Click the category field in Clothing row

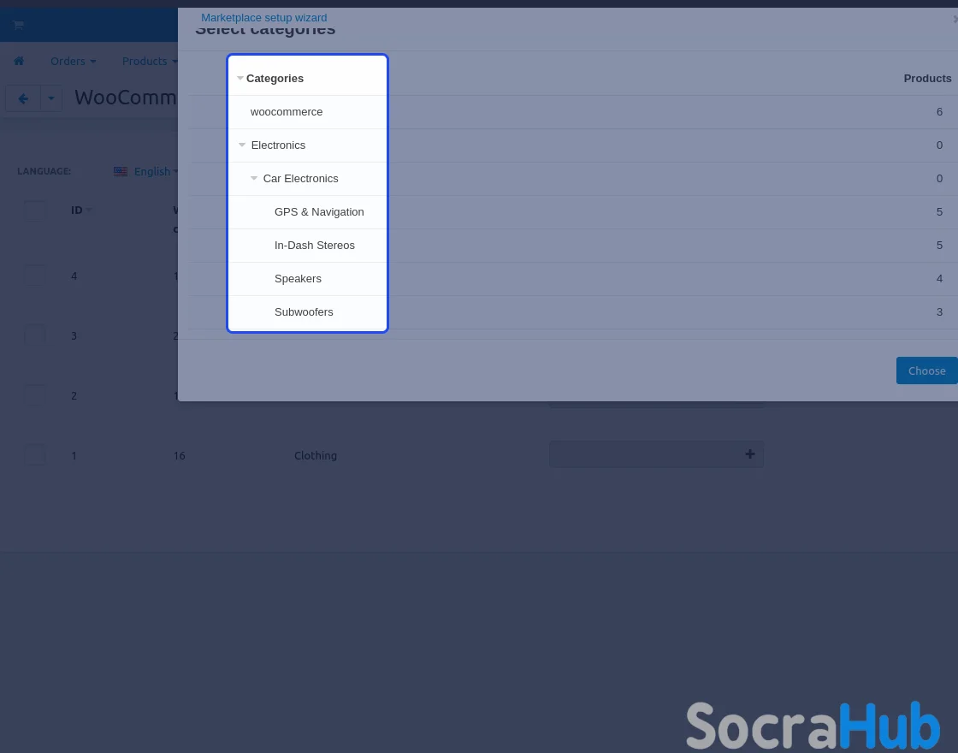click(x=656, y=454)
